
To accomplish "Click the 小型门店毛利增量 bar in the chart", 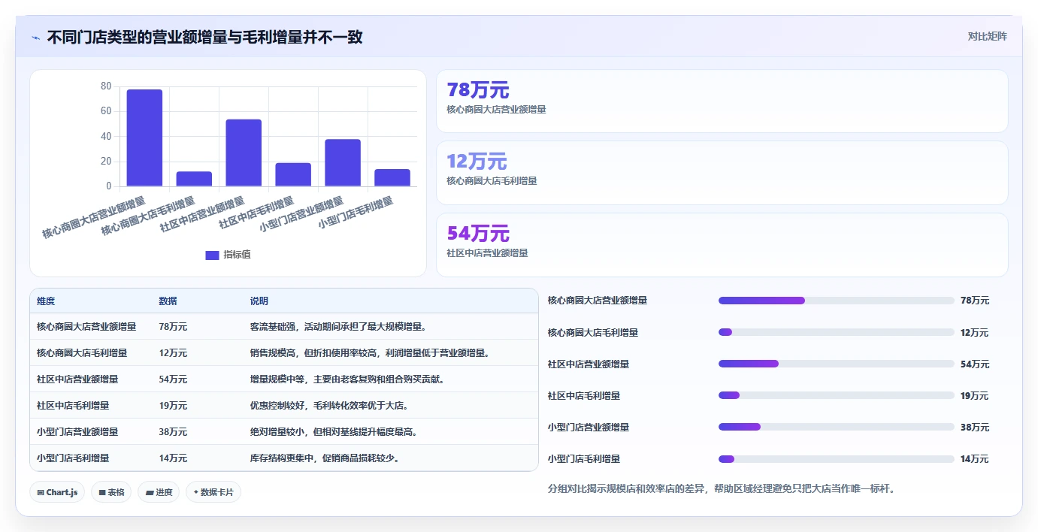I will [x=392, y=177].
